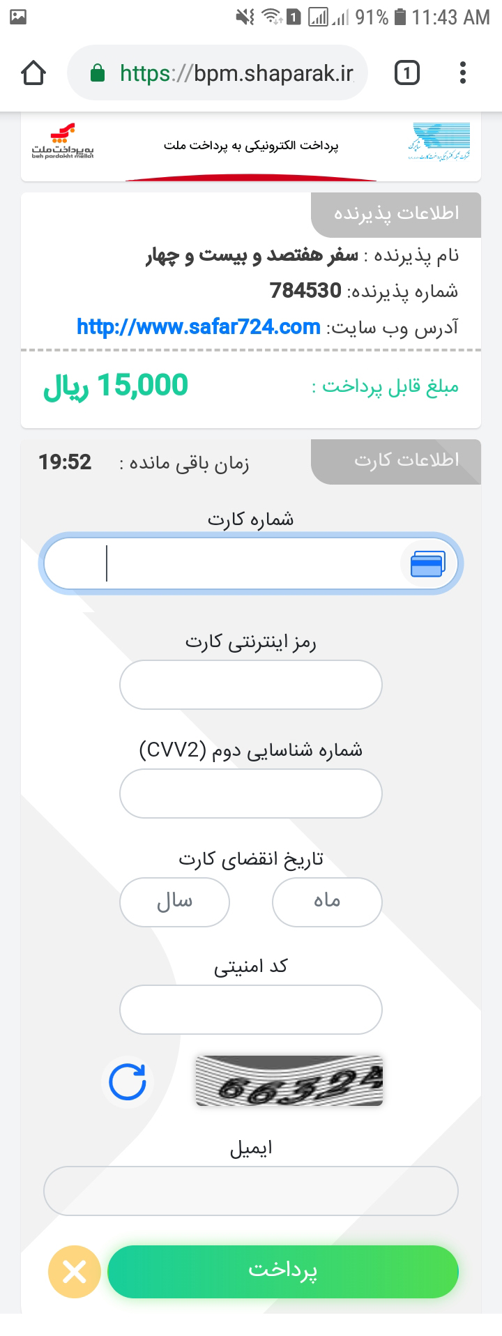
Task: Click the security code (کد امنیتی) field
Action: pos(251,1010)
